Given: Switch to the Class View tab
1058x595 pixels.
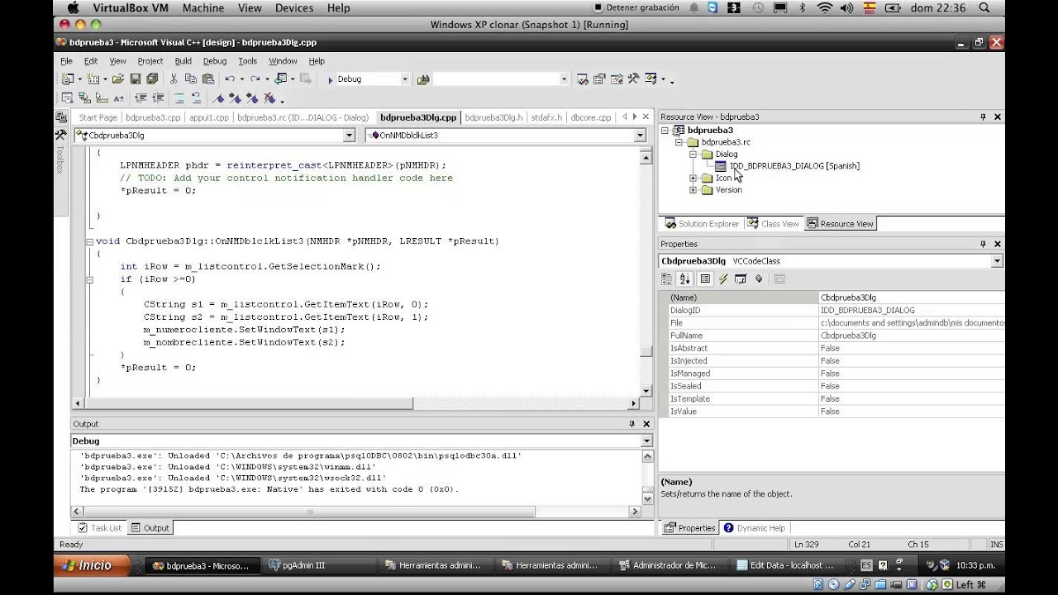Looking at the screenshot, I should 774,223.
